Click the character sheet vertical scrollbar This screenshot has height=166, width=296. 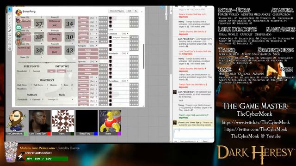[144, 56]
